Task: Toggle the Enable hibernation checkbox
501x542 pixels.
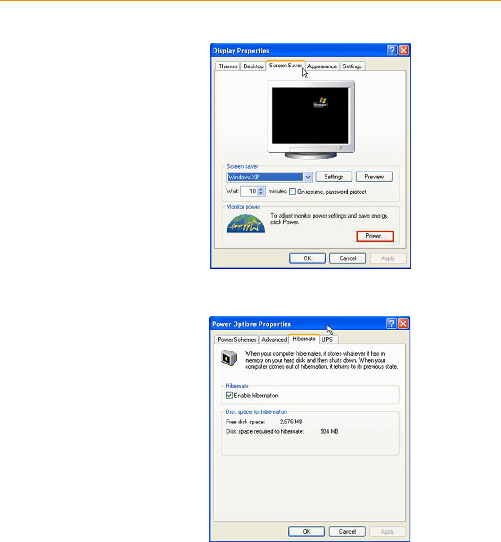Action: [229, 396]
